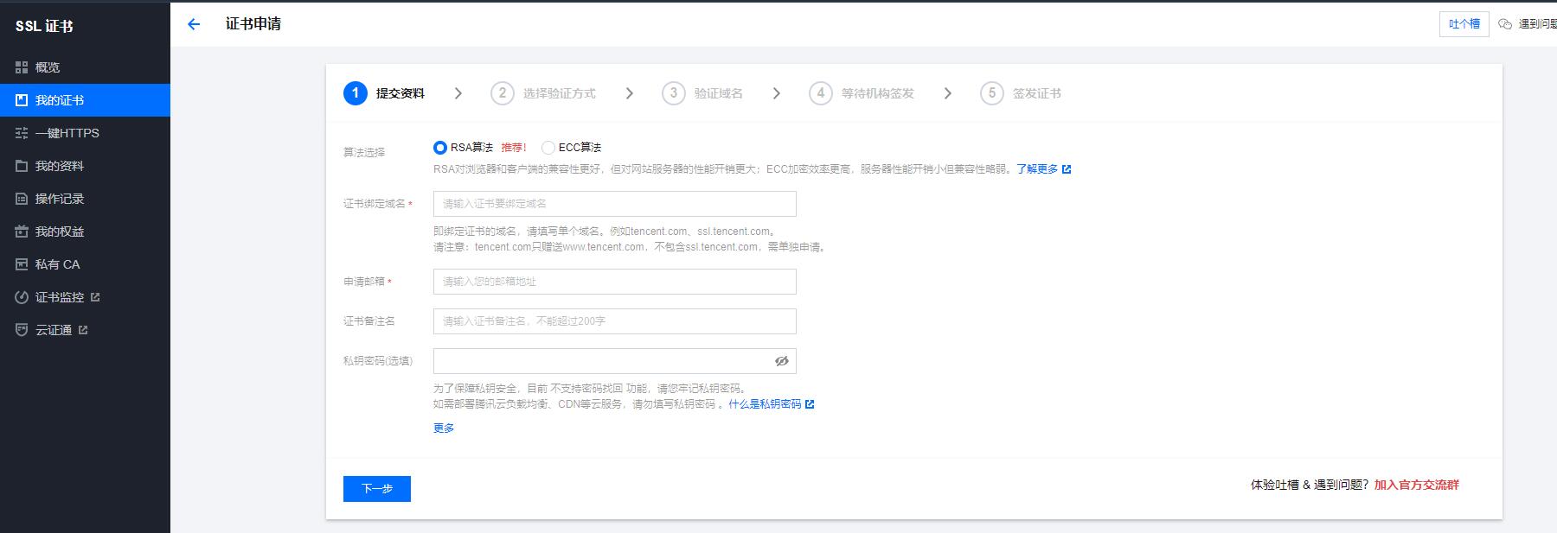
Task: Open 一键HTTPS menu item
Action: [x=85, y=133]
